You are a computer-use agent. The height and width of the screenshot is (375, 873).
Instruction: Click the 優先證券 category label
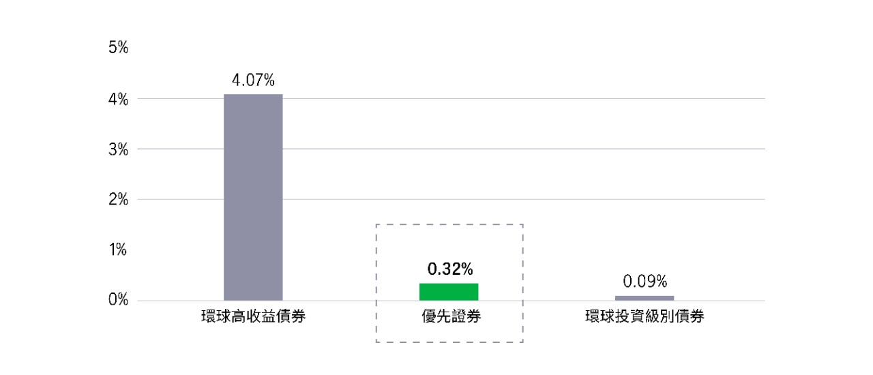click(449, 317)
